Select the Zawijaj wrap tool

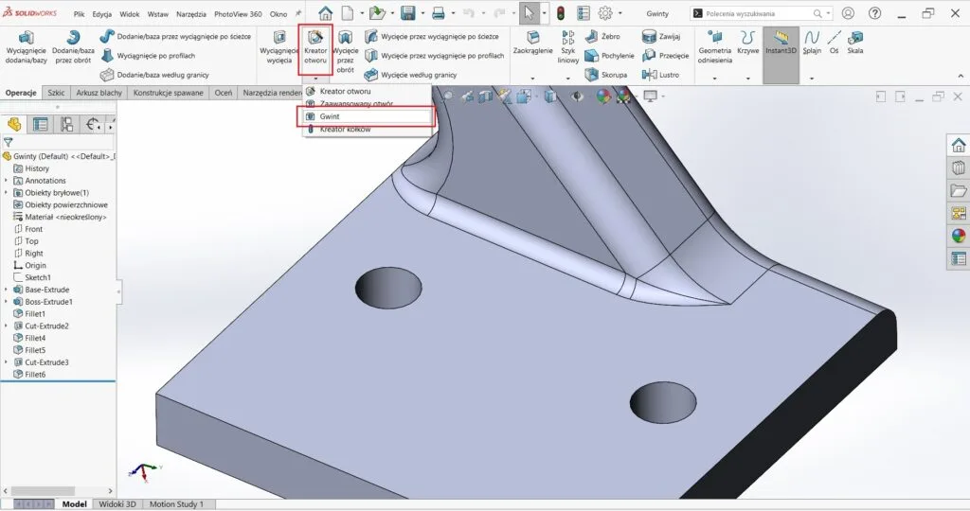tap(661, 37)
